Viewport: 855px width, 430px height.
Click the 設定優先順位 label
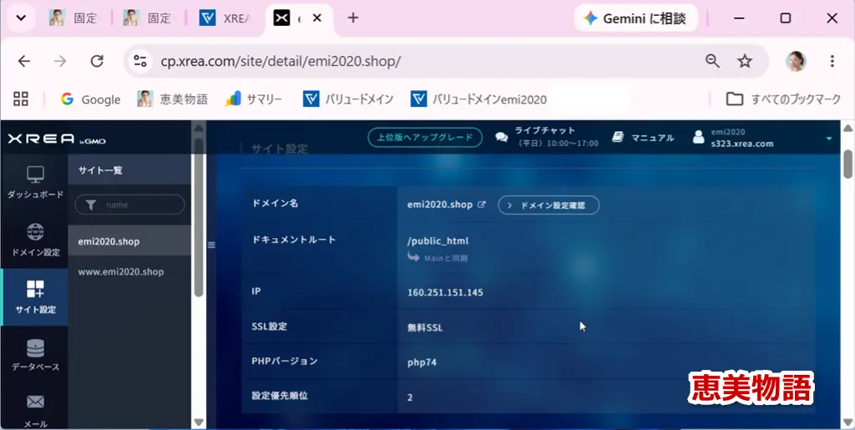(280, 396)
